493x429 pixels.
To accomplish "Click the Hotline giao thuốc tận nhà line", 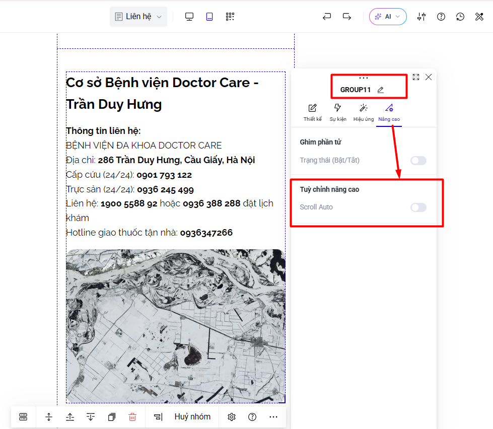I will pos(150,233).
